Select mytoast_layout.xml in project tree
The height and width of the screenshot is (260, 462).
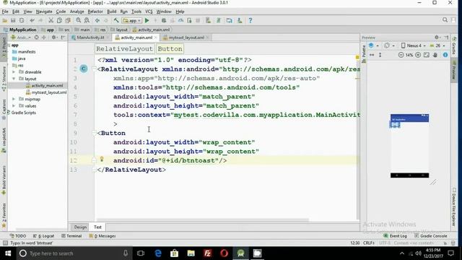pos(46,92)
